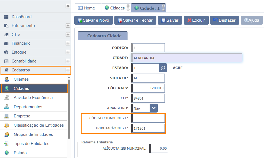Expand the Faturamento menu section
The height and width of the screenshot is (158, 264).
(68, 25)
